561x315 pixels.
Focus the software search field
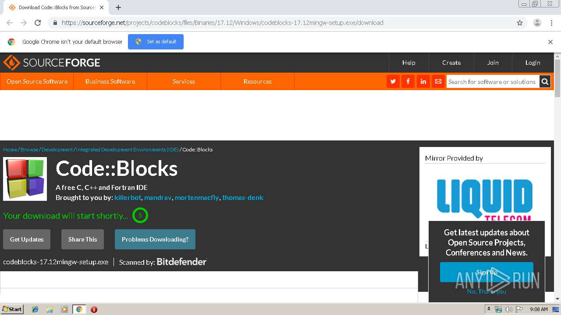click(x=493, y=81)
